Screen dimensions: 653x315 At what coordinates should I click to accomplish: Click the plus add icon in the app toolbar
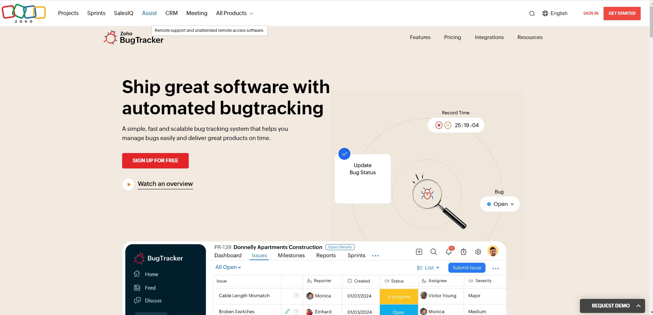(419, 252)
